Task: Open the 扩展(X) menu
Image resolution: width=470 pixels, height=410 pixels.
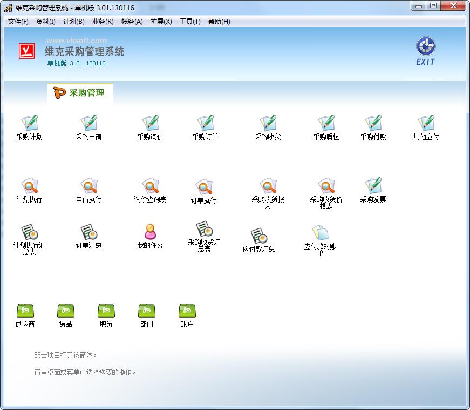Action: pos(161,22)
